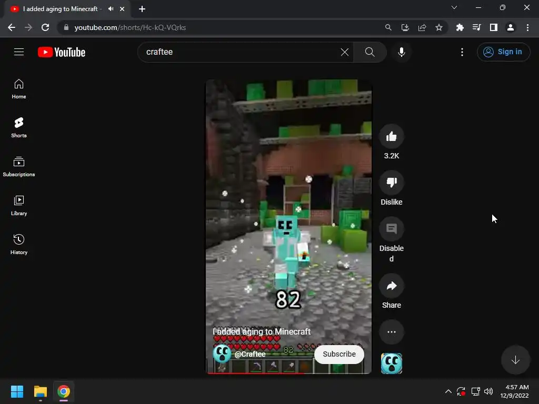Viewport: 539px width, 404px height.
Task: Open Subscriptions in the sidebar
Action: click(19, 167)
